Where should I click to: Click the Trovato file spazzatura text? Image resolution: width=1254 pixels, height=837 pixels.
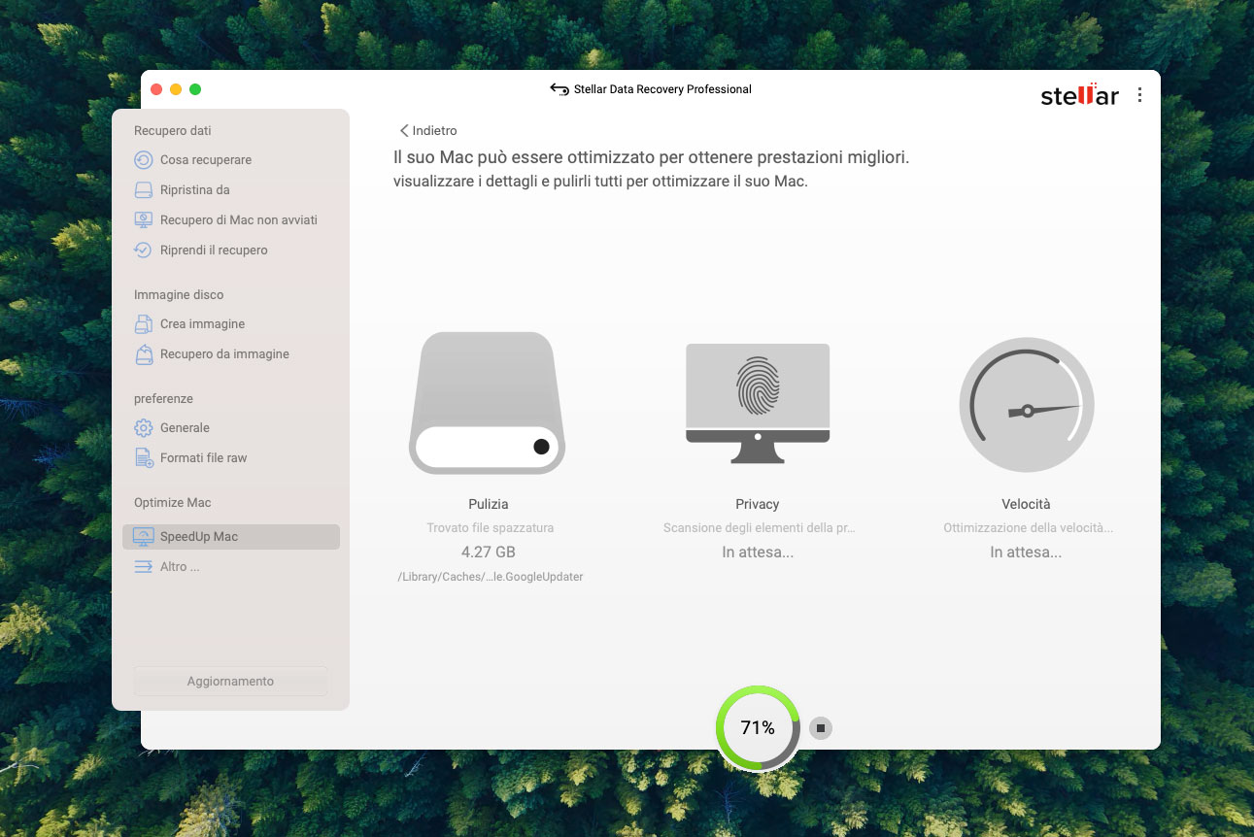491,528
